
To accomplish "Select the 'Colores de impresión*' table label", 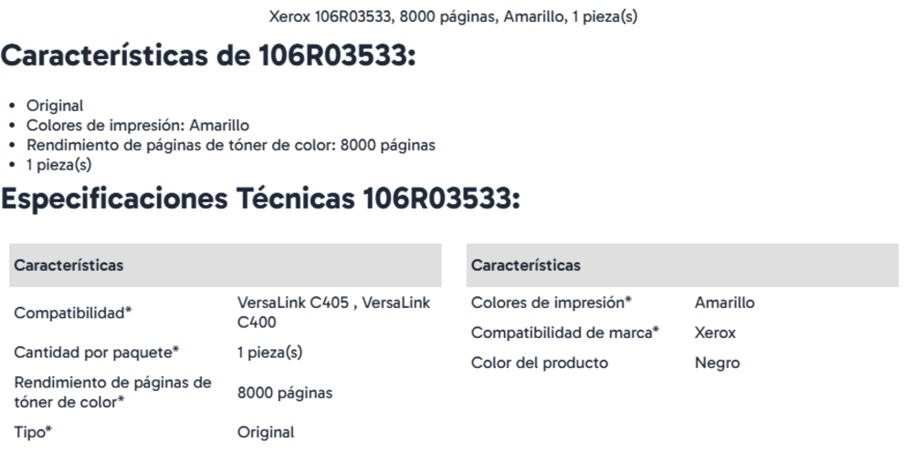I will [x=552, y=303].
